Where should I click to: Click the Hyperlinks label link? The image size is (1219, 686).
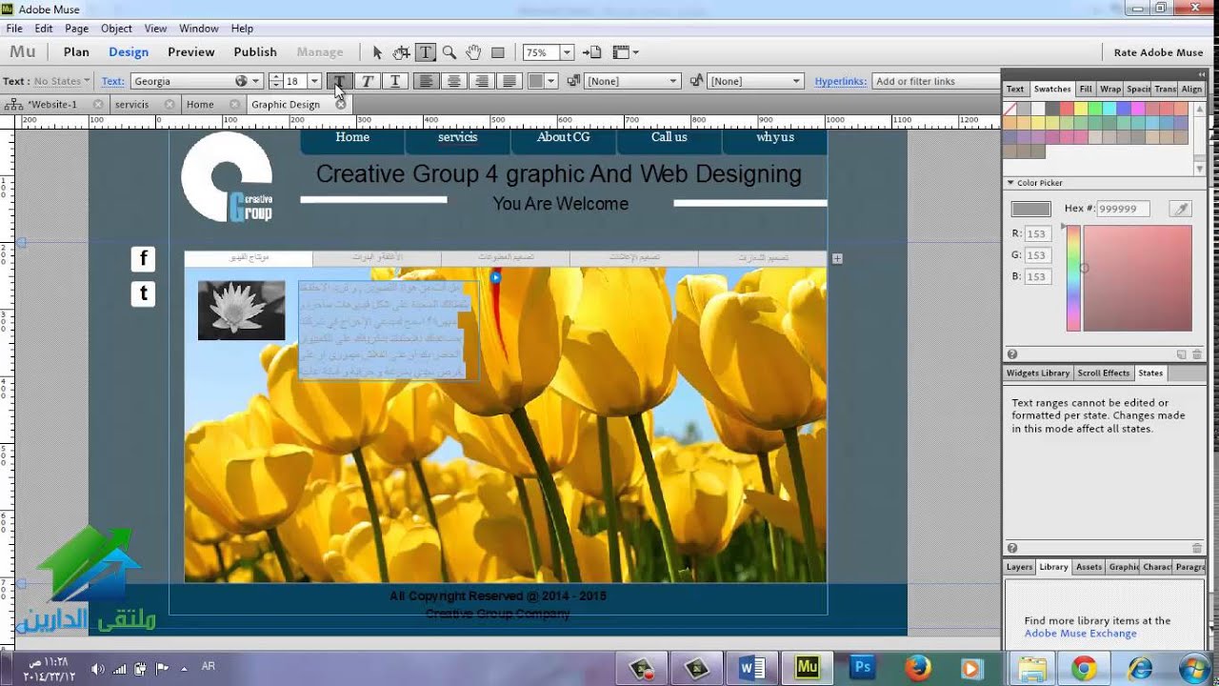tap(840, 81)
